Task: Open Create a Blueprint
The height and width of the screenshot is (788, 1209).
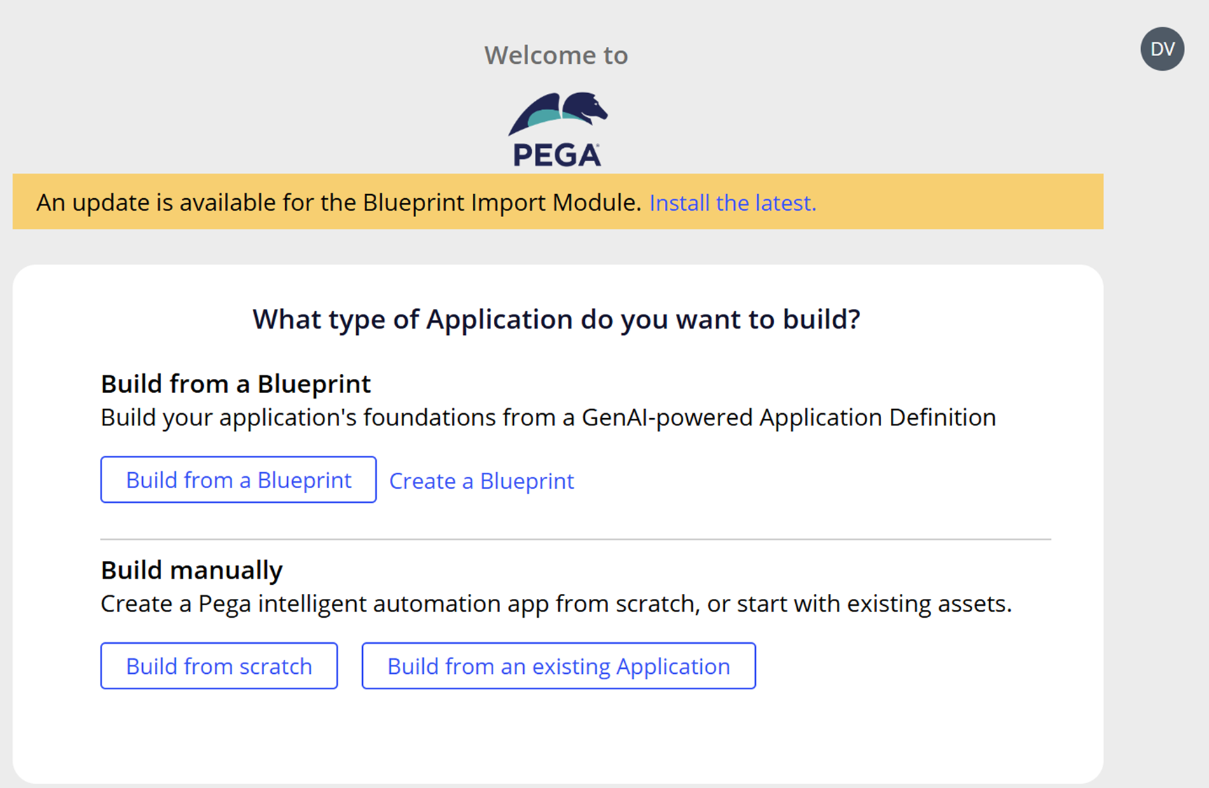Action: click(481, 481)
